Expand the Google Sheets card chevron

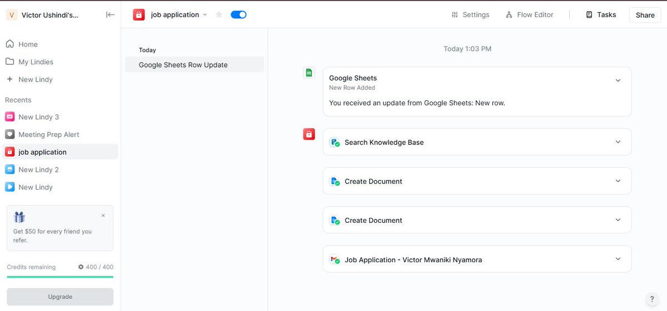tap(618, 80)
